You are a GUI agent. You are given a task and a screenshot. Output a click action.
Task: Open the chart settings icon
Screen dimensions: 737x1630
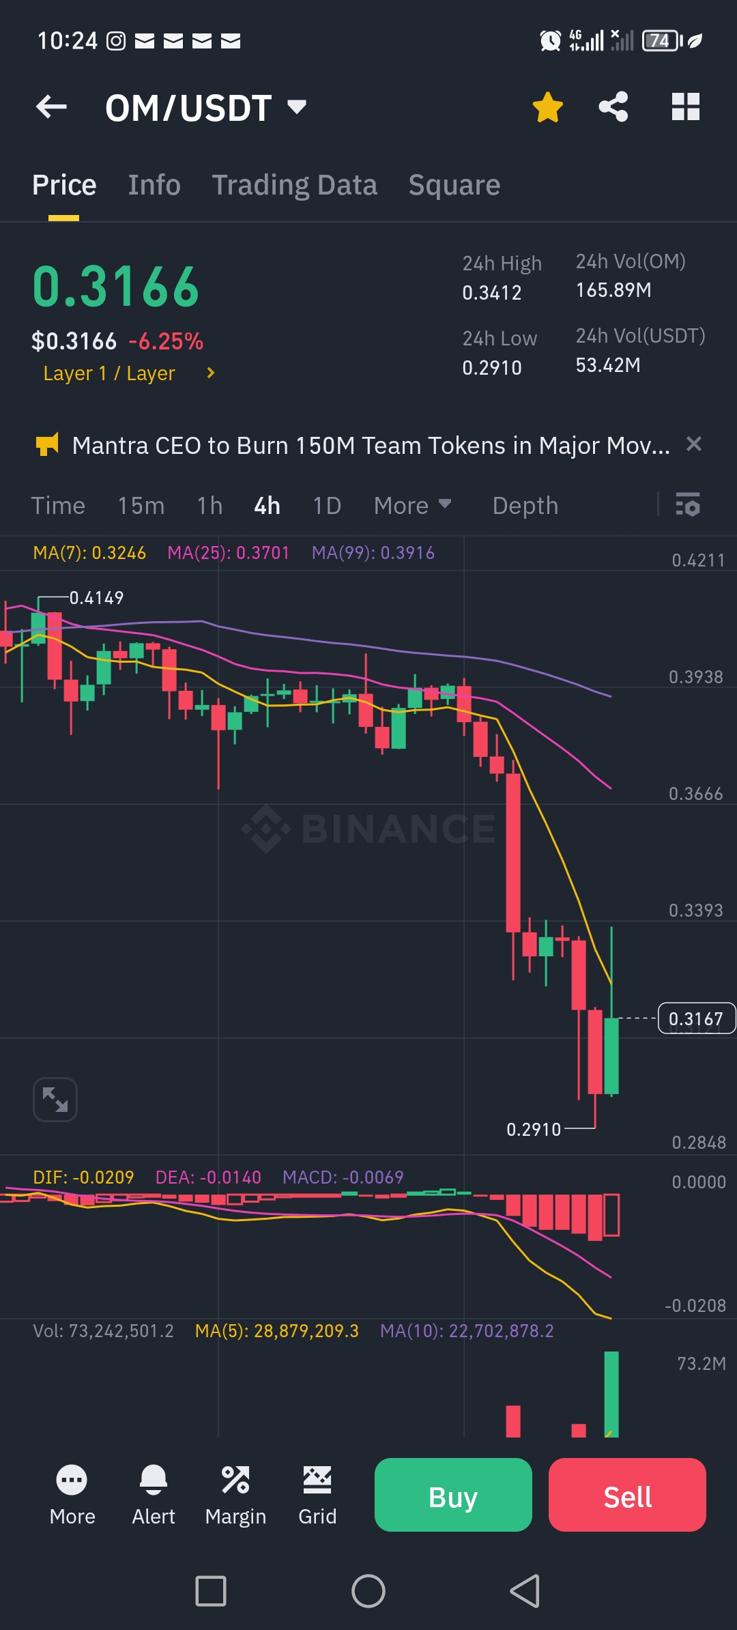point(687,505)
